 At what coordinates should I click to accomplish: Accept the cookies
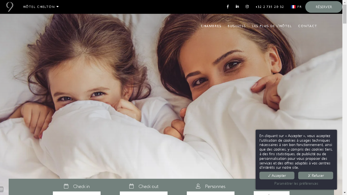277,175
